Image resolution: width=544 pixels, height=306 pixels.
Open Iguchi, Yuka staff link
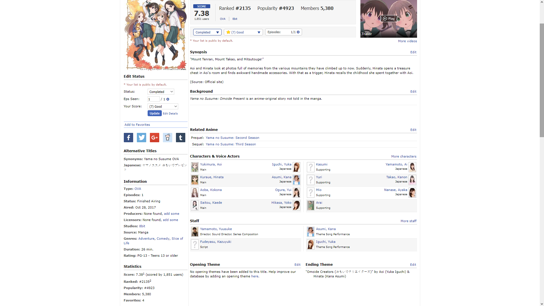pos(326,242)
